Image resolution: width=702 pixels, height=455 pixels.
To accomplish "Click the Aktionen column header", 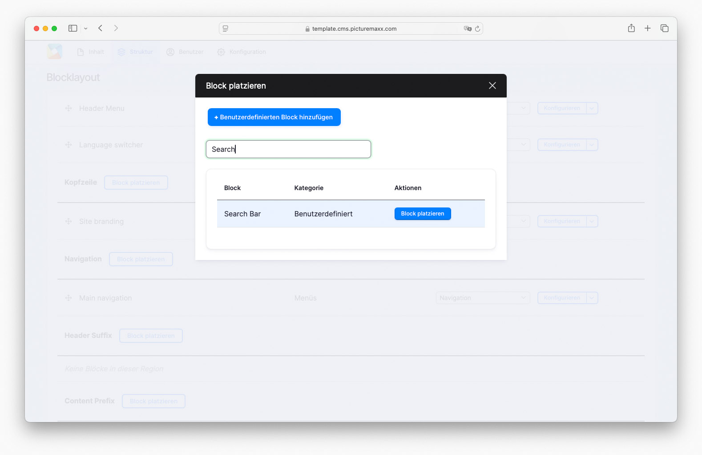I will click(408, 188).
